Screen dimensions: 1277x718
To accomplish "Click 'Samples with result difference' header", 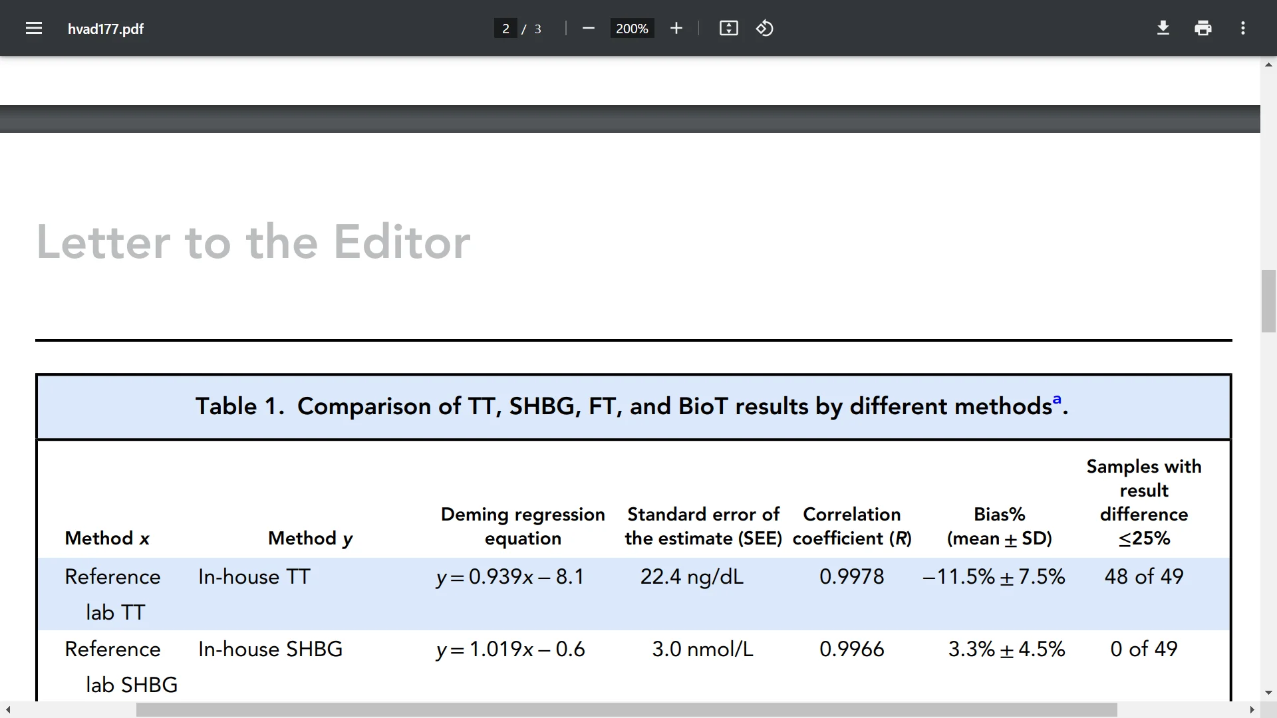I will pyautogui.click(x=1144, y=502).
